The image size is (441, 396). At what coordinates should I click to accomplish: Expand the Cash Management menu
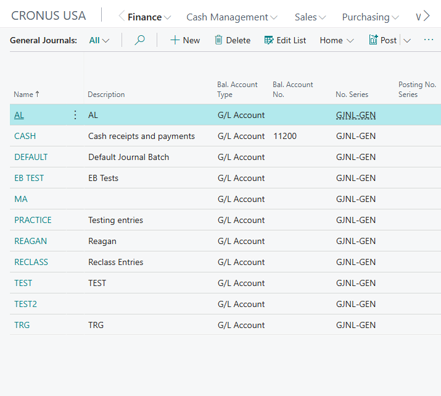[x=232, y=17]
